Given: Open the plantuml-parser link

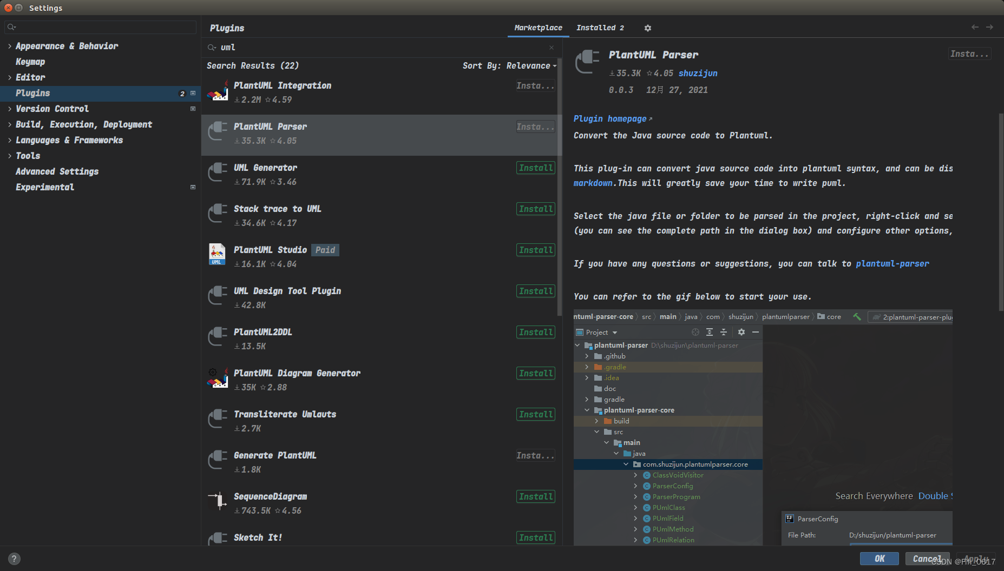Looking at the screenshot, I should pos(892,264).
